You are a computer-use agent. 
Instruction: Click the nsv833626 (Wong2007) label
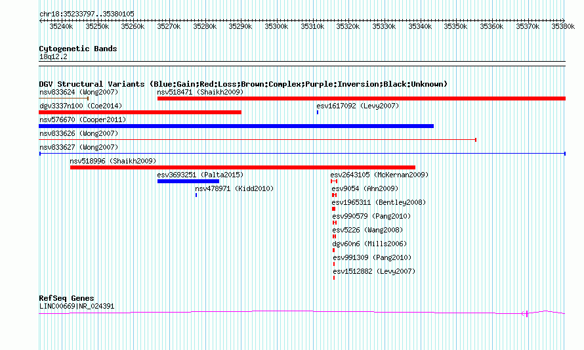tap(79, 133)
